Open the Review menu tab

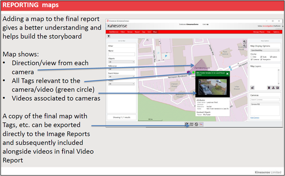(x=130, y=32)
